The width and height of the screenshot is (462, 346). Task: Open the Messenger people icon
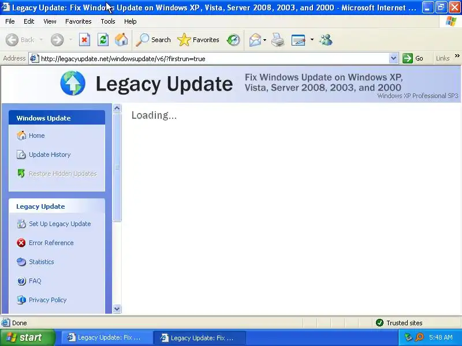click(x=326, y=40)
